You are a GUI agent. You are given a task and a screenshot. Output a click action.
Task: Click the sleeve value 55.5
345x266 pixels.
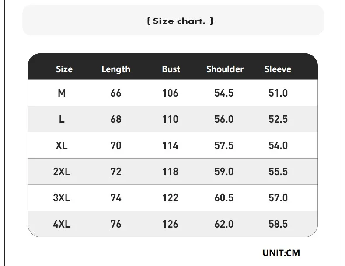(278, 172)
